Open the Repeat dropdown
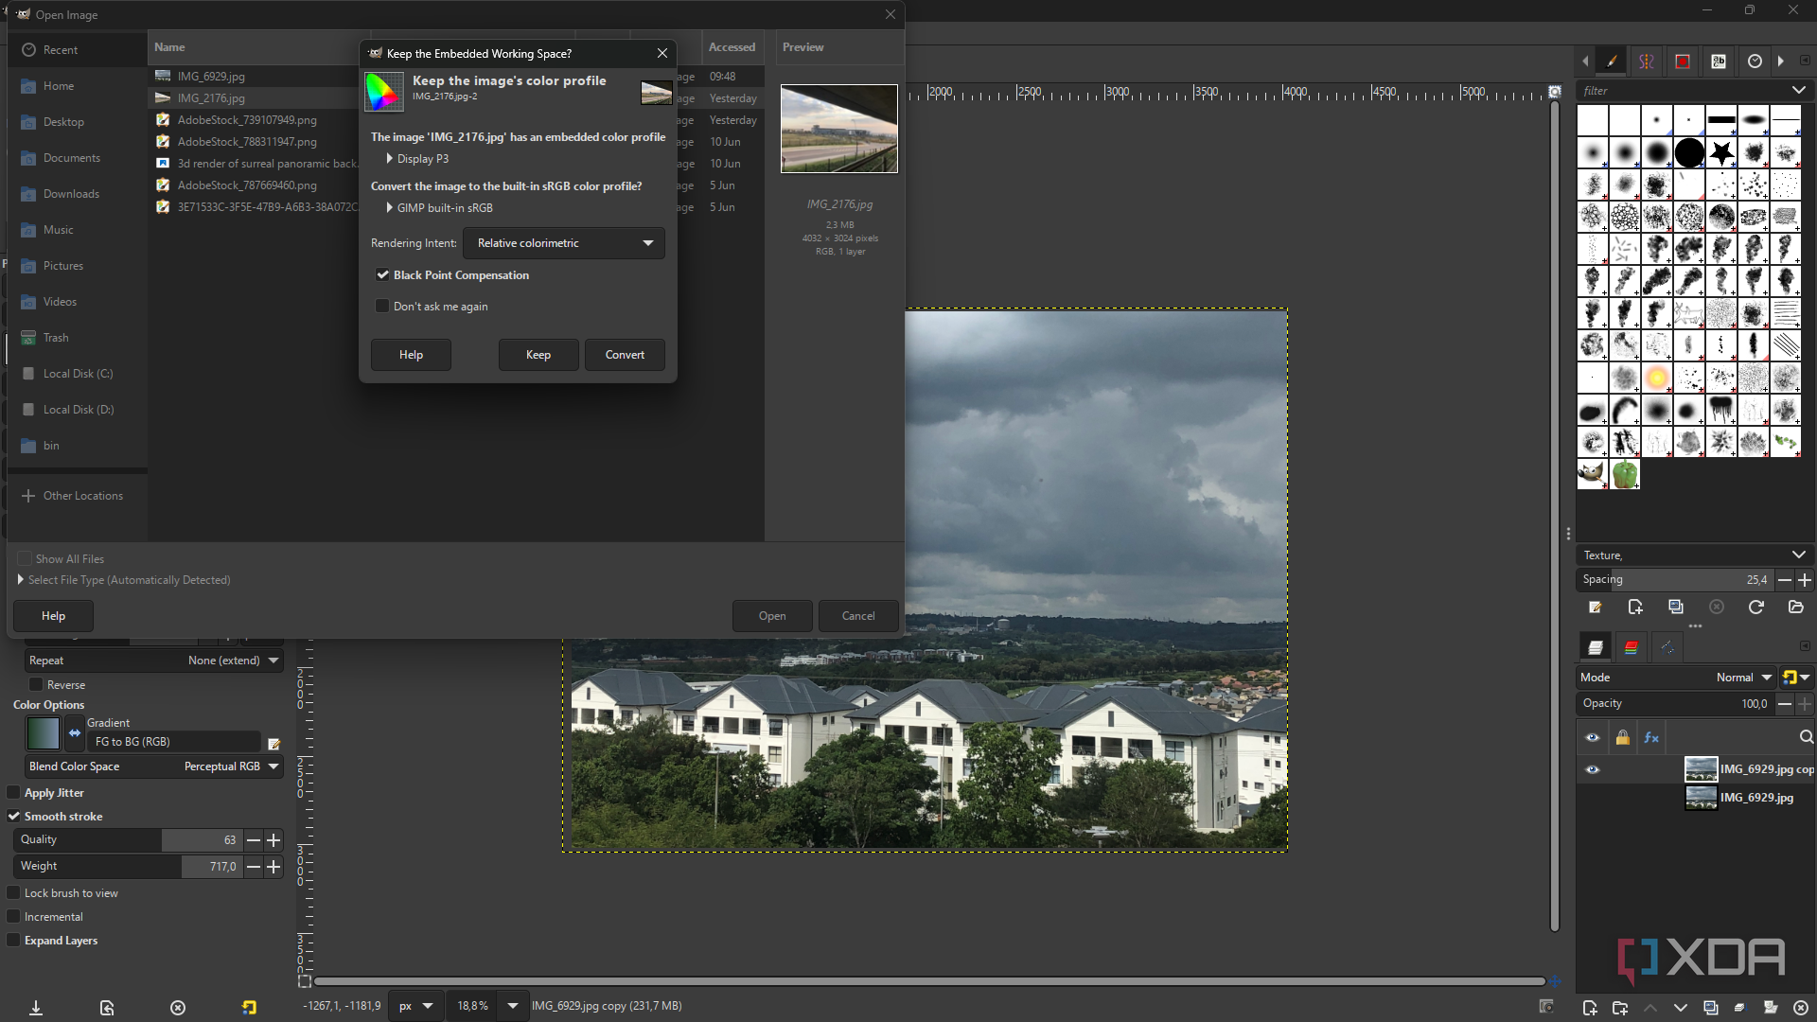The height and width of the screenshot is (1022, 1817). [x=154, y=661]
